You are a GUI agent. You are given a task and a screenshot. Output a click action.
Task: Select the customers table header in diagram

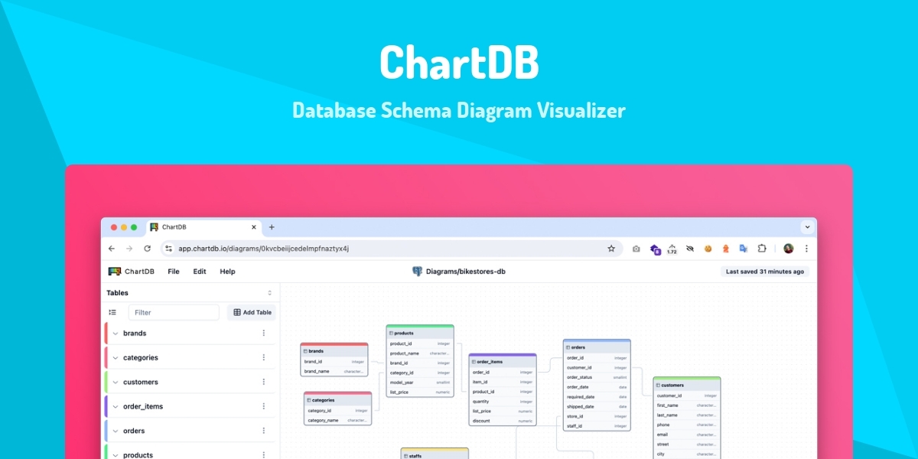(x=687, y=385)
